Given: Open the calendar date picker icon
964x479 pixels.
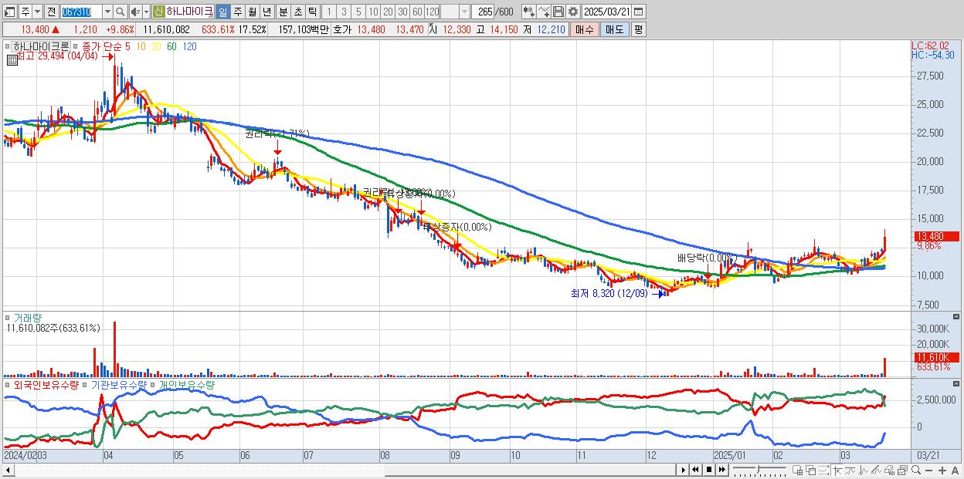Looking at the screenshot, I should 638,12.
